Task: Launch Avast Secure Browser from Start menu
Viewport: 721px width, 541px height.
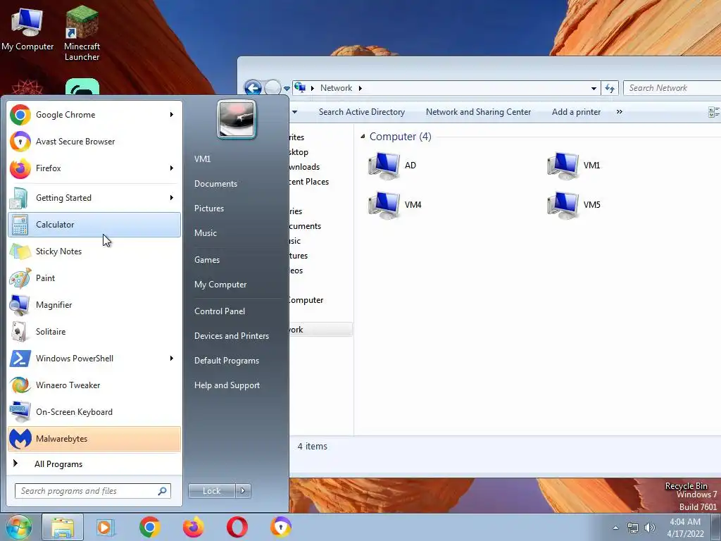Action: tap(94, 141)
